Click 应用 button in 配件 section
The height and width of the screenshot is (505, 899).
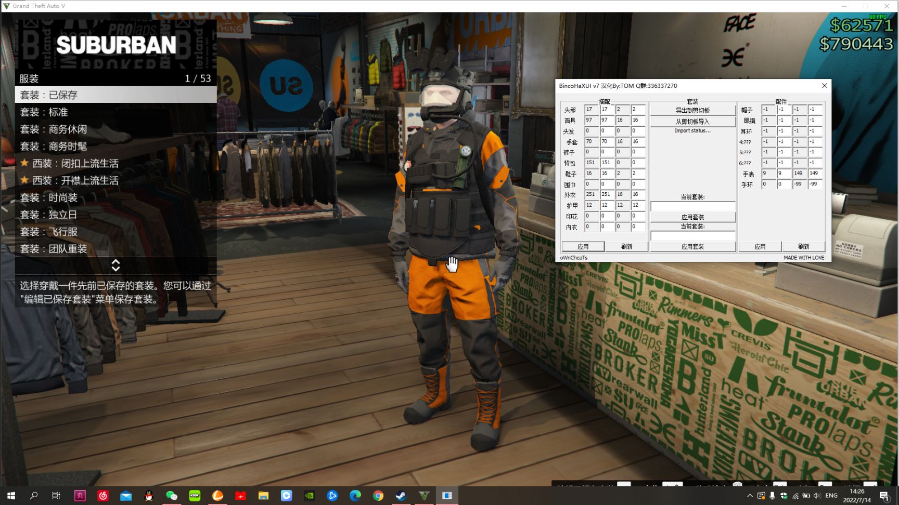(760, 246)
